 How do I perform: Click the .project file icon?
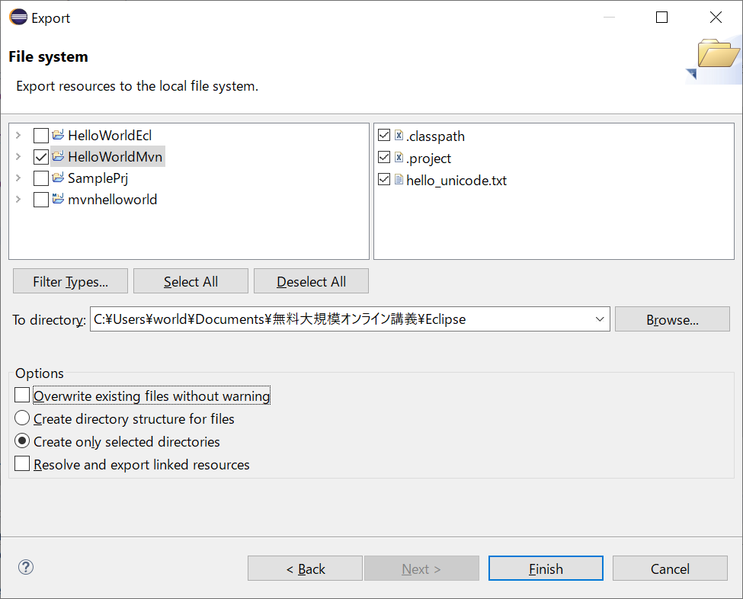point(397,158)
